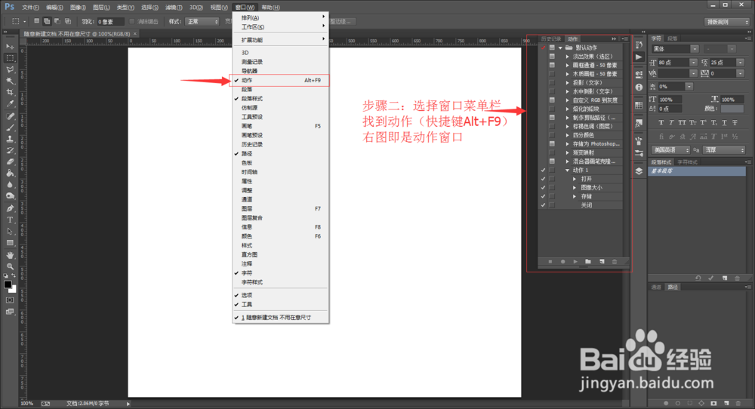
Task: Click the Quick Mask mode icon
Action: 10,300
